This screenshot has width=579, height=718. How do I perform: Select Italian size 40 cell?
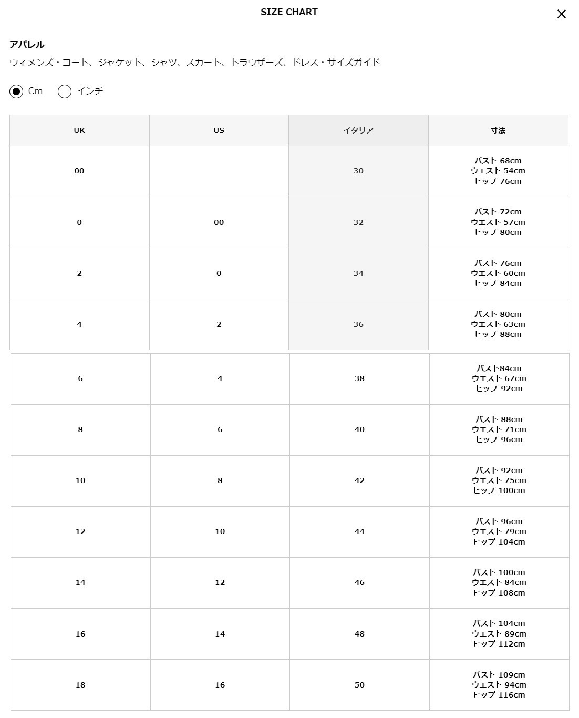359,429
